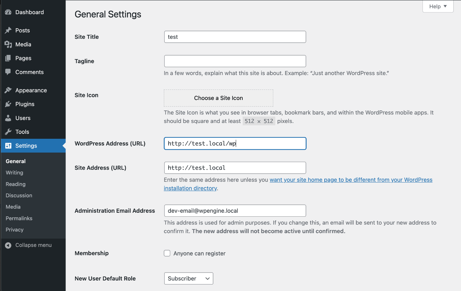Click the Anyone can register label text
Viewport: 461px width, 291px height.
[x=200, y=254]
